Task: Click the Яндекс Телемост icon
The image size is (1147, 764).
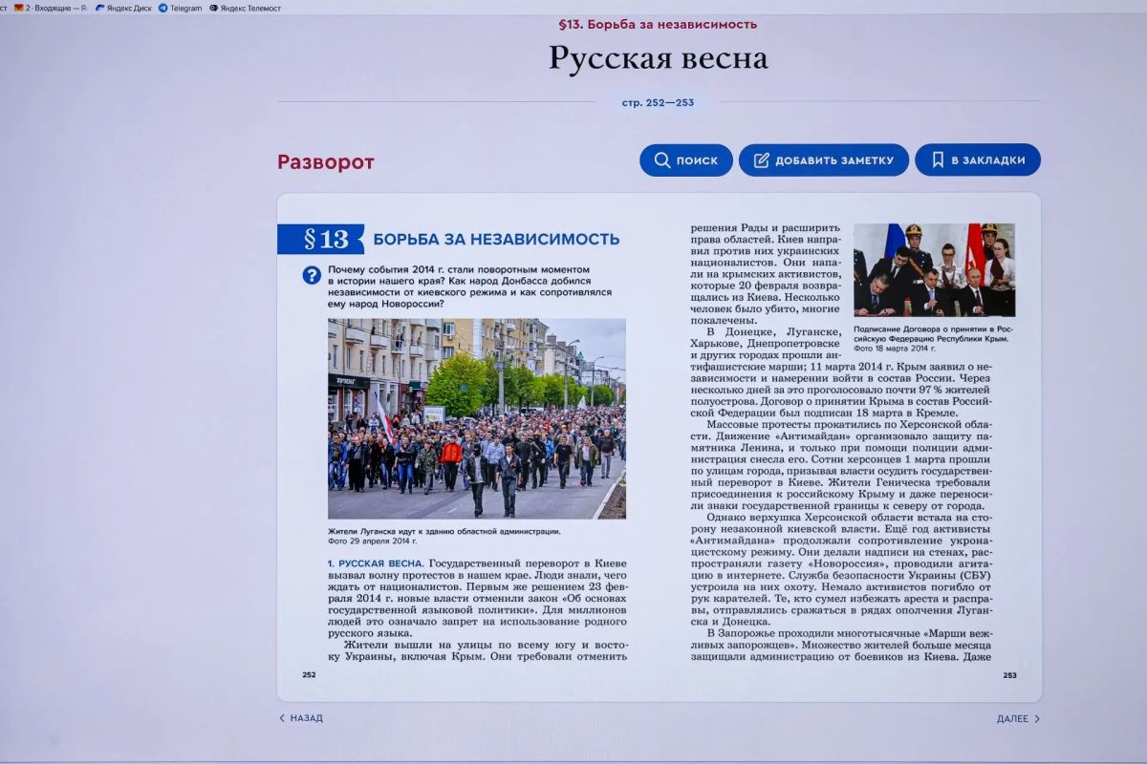Action: (x=214, y=8)
